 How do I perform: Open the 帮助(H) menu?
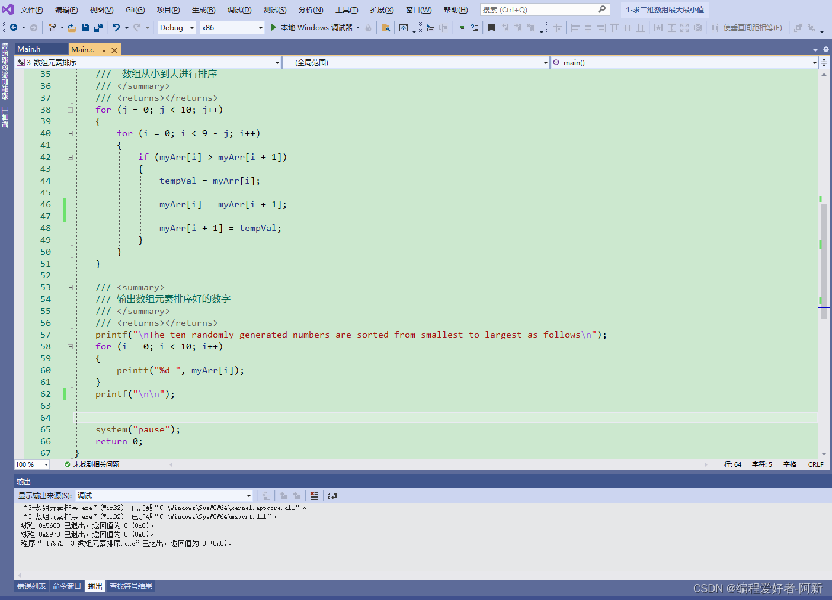click(455, 10)
